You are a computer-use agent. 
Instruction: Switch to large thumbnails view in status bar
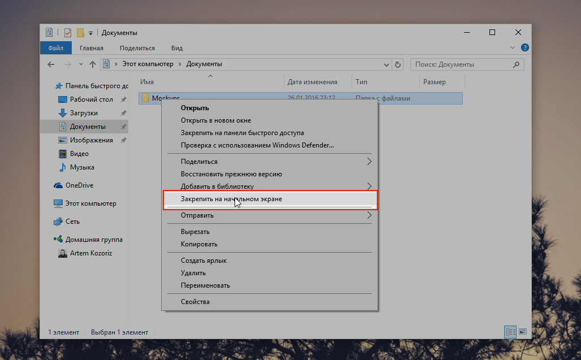523,332
